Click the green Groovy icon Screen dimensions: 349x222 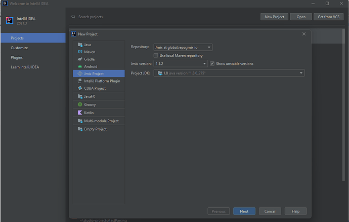pyautogui.click(x=80, y=104)
